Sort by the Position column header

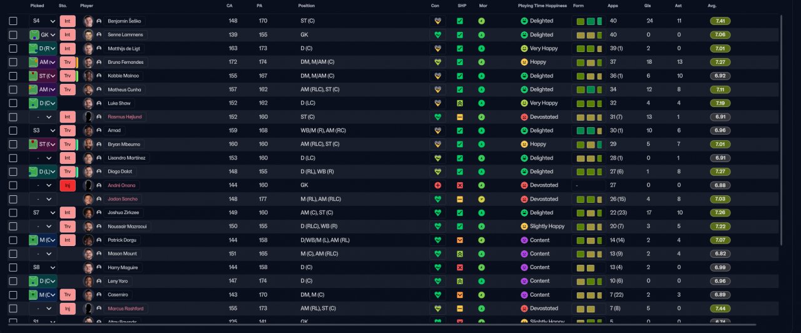click(x=307, y=6)
